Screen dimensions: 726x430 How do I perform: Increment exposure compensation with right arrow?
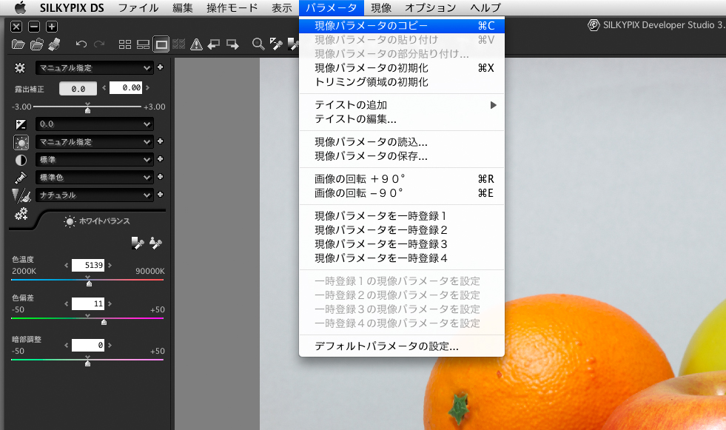click(147, 88)
